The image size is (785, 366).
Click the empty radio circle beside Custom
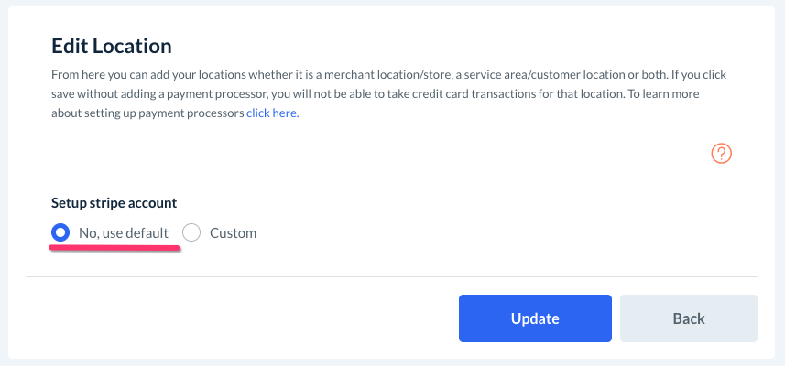pos(191,232)
